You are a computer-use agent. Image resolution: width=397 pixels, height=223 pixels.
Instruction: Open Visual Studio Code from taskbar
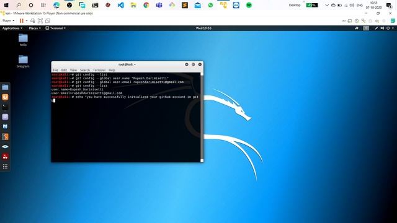point(121,5)
